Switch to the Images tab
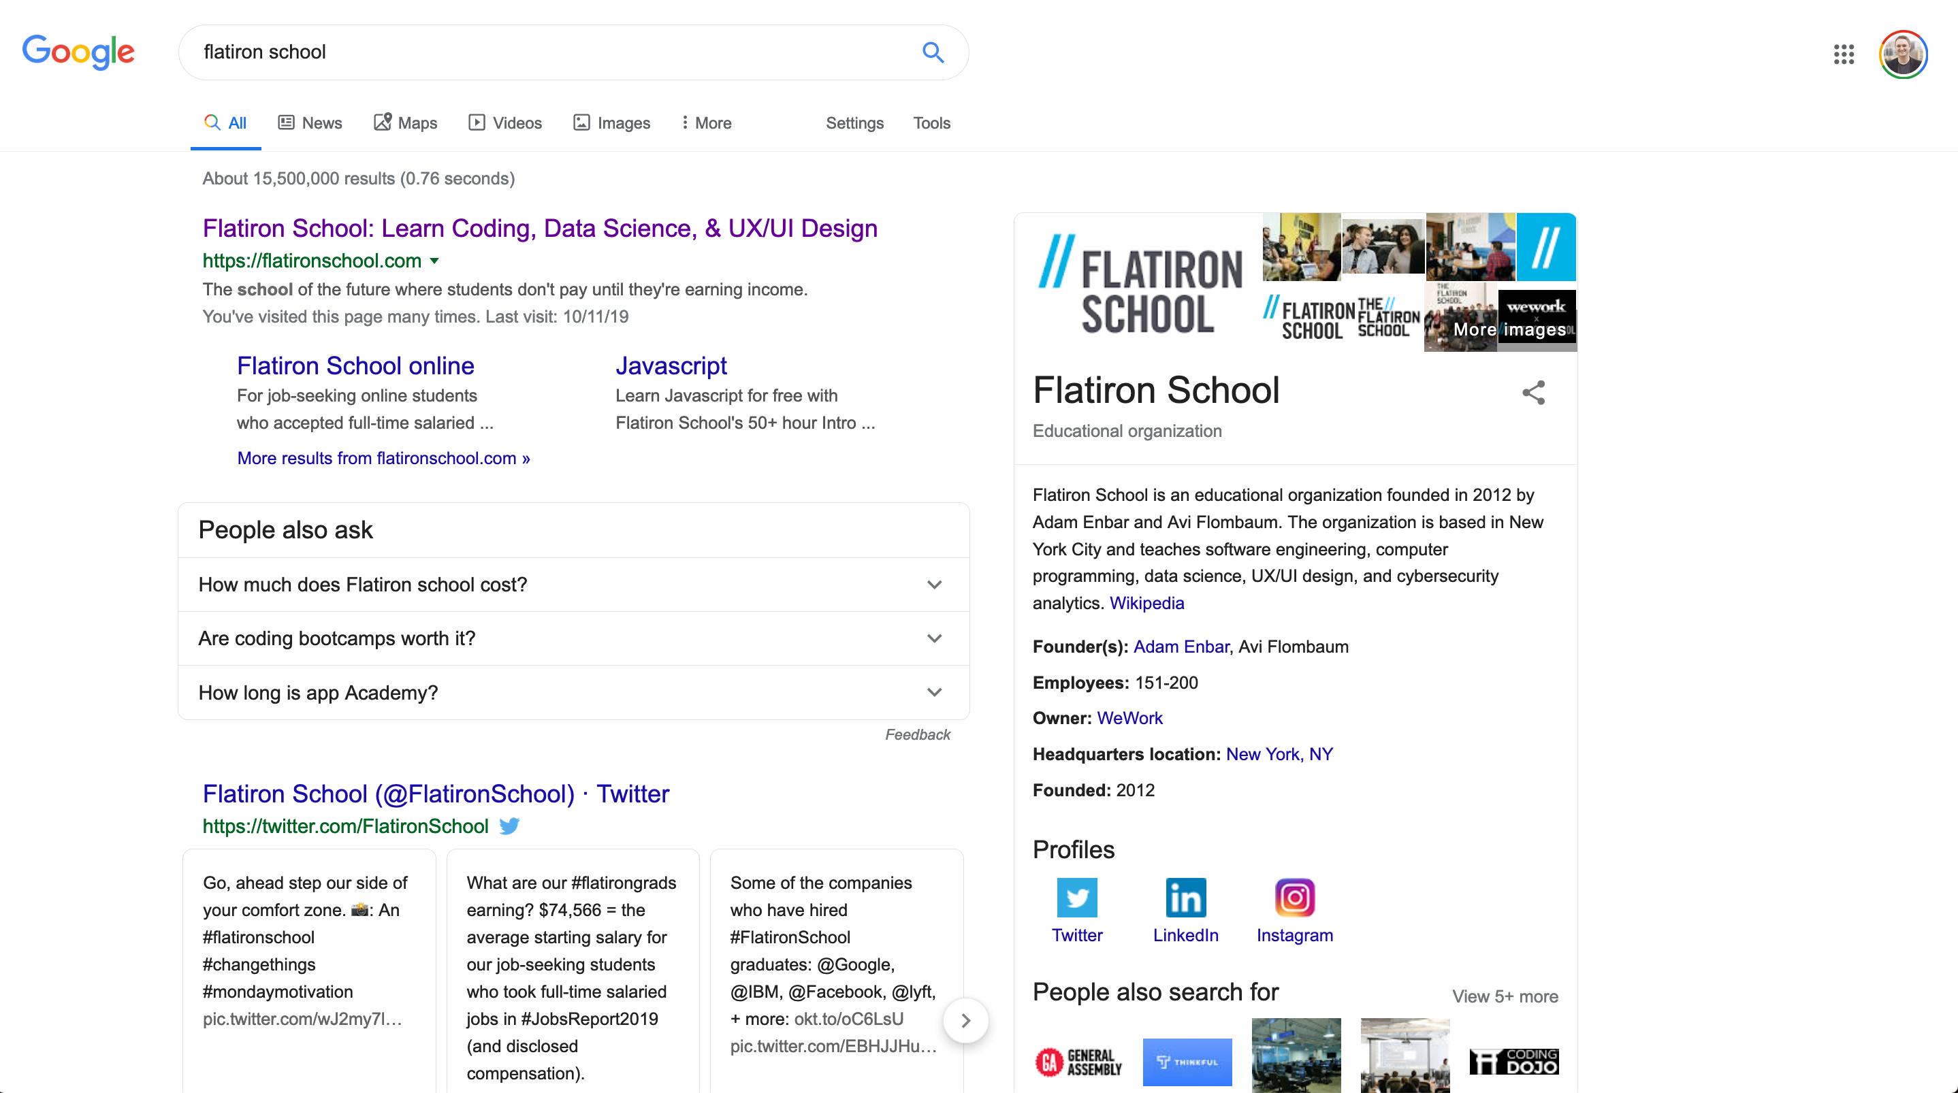 click(612, 123)
